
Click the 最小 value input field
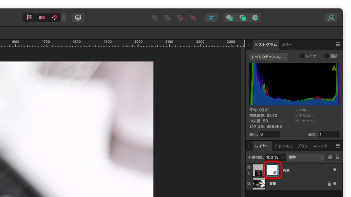pyautogui.click(x=270, y=134)
